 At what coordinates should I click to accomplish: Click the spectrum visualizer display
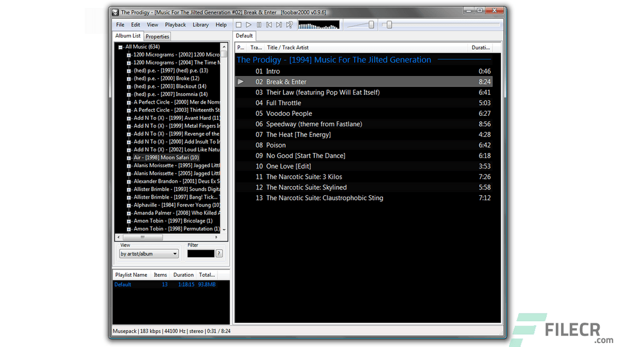[319, 25]
